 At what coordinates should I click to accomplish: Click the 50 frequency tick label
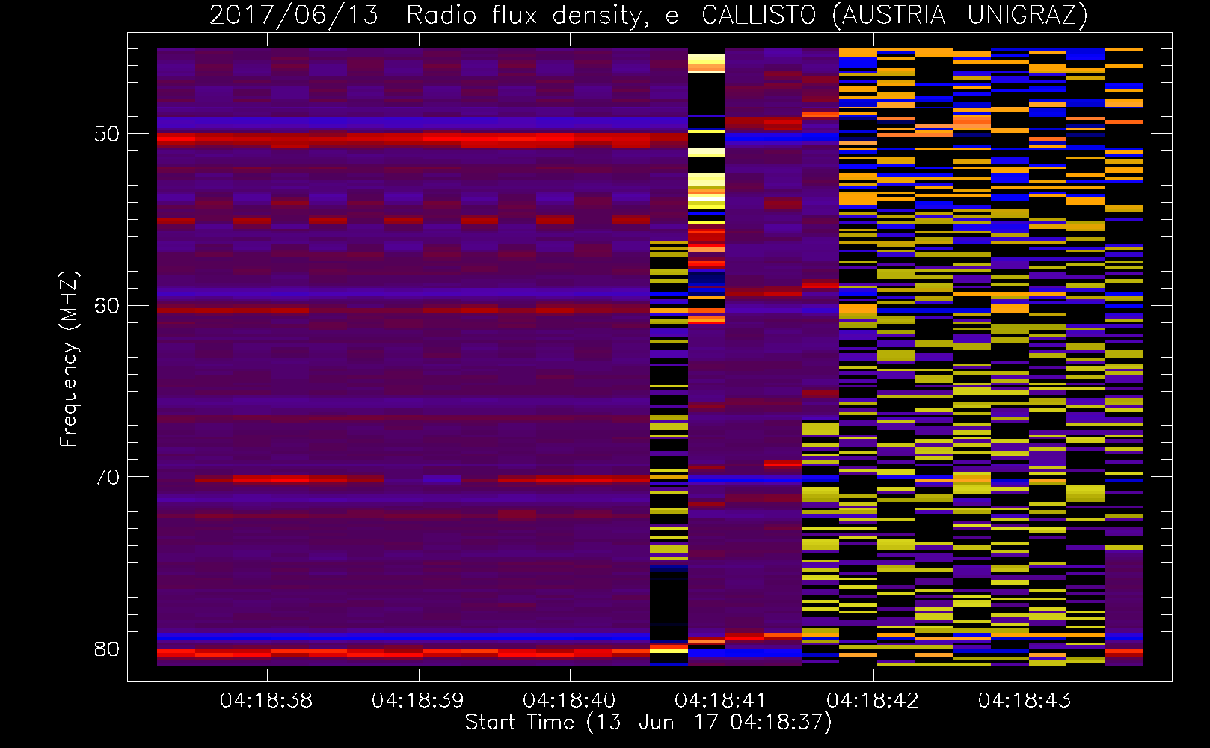[107, 135]
